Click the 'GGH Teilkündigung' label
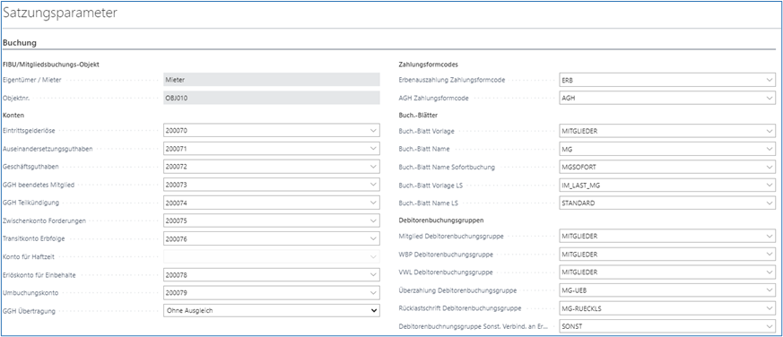783x337 pixels. (31, 203)
